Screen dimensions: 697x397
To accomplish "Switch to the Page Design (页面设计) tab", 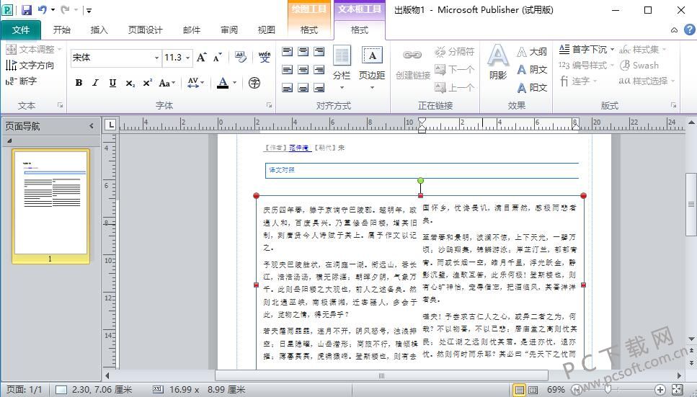I will tap(146, 30).
